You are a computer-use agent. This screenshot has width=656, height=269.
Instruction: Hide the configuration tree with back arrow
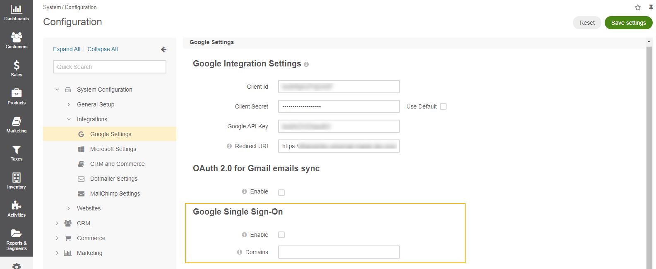(x=164, y=50)
